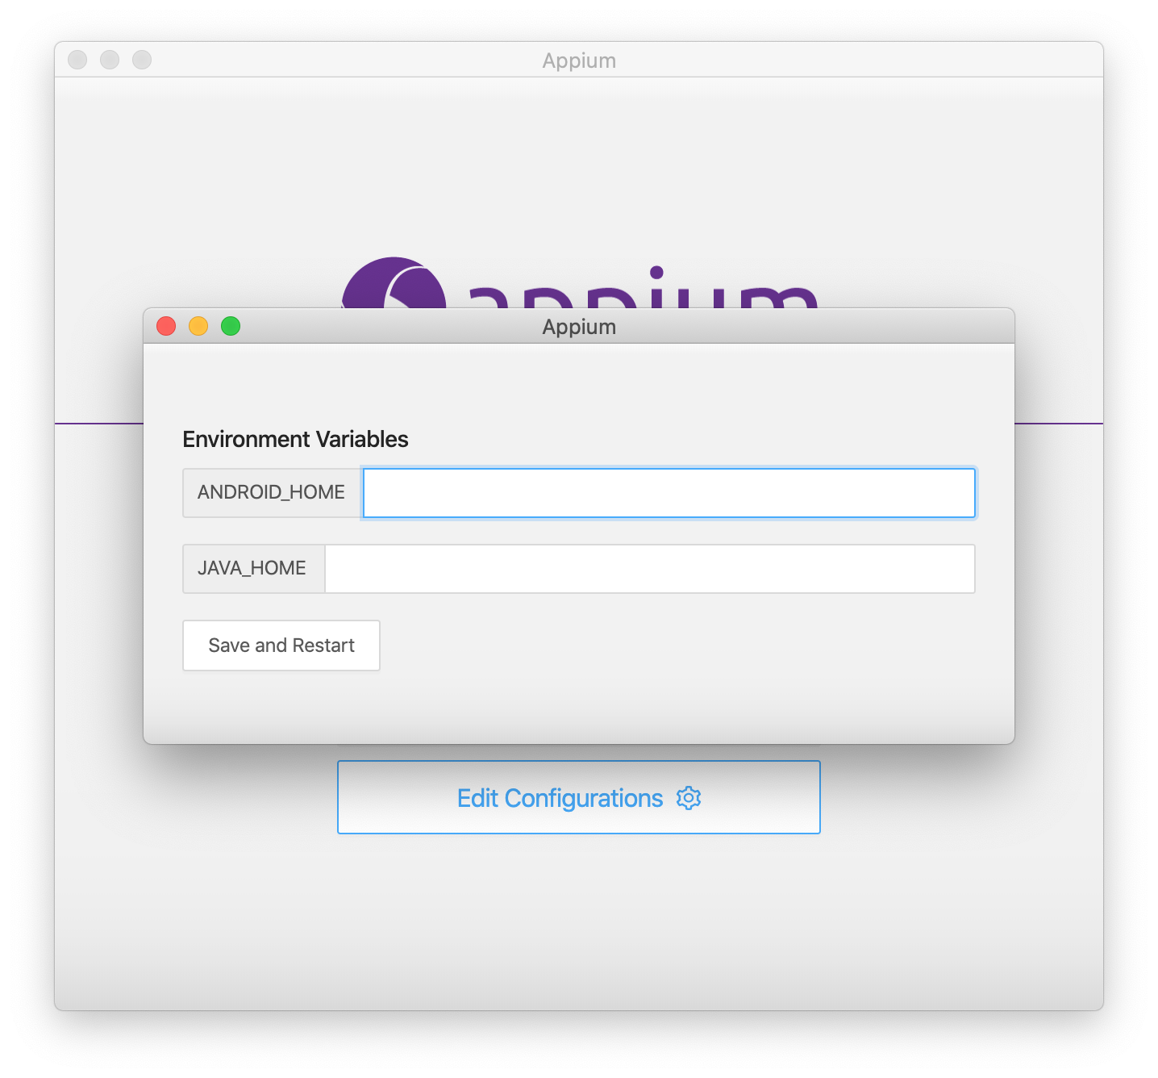Close the Environment Variables dialog with red button
This screenshot has height=1078, width=1158.
[x=166, y=326]
